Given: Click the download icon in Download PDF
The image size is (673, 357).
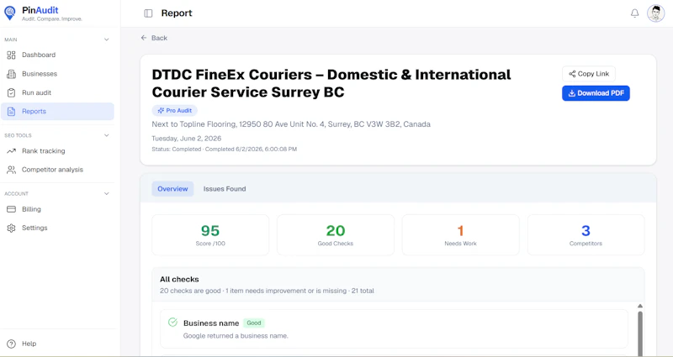Looking at the screenshot, I should pyautogui.click(x=572, y=93).
